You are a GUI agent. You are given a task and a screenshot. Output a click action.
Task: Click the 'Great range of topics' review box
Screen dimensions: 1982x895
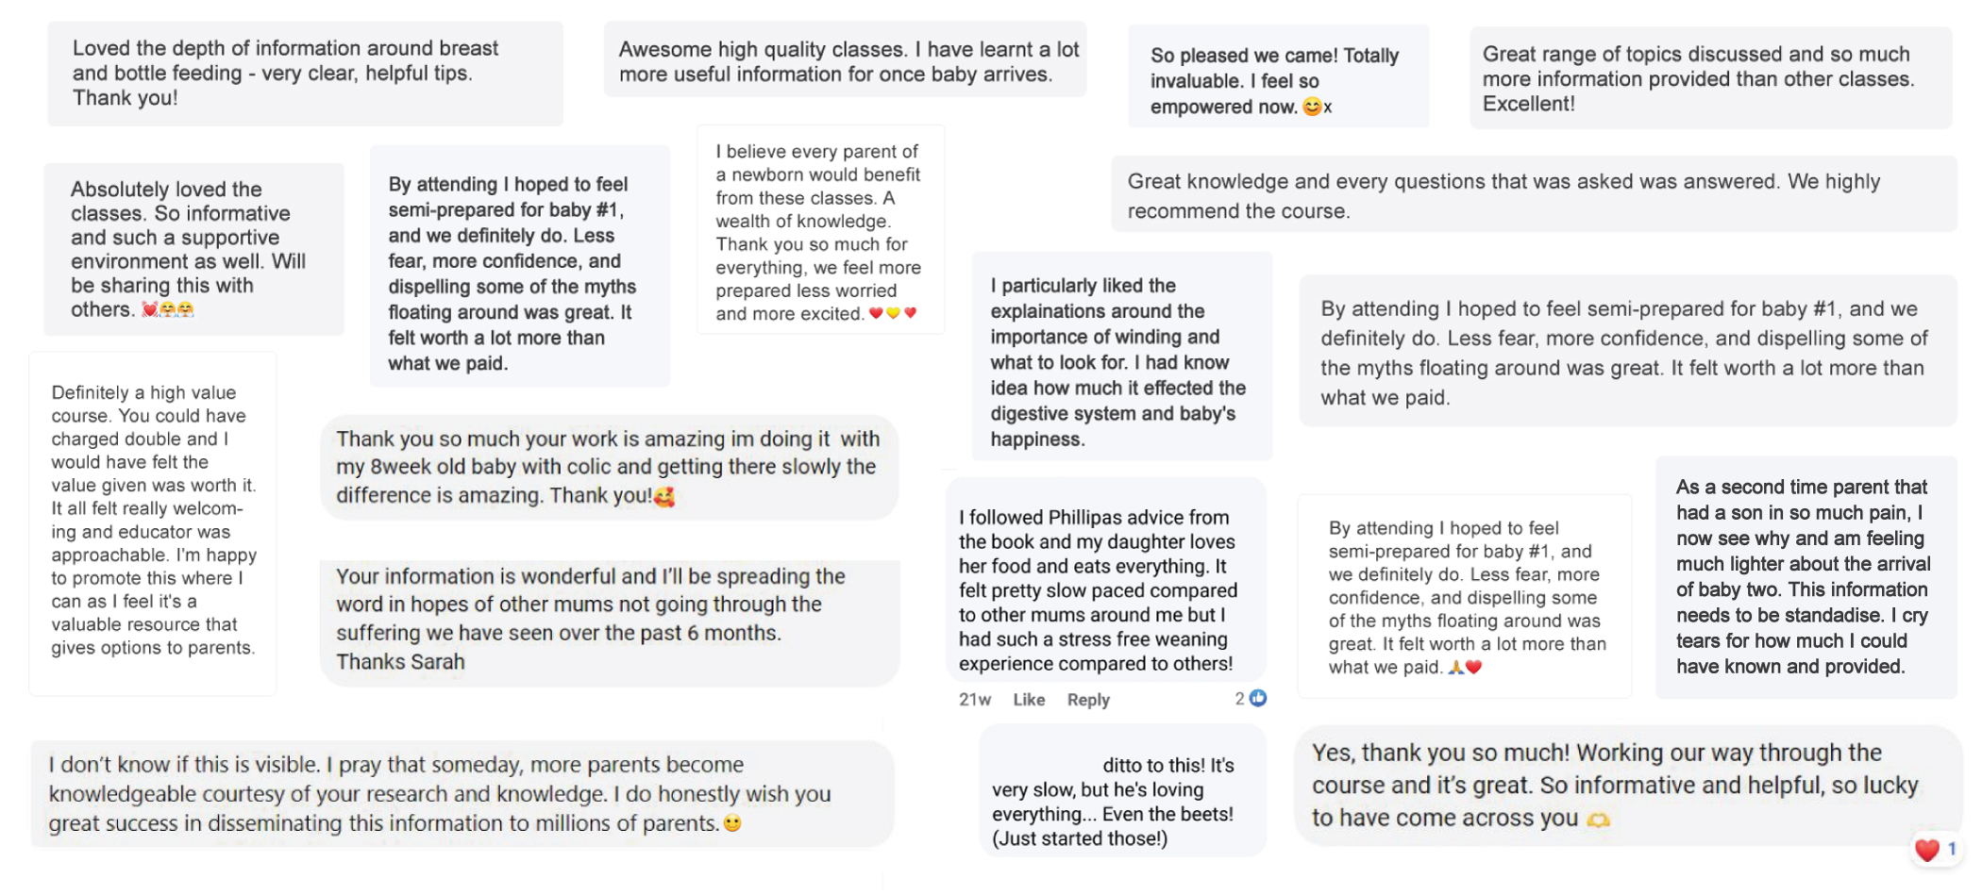tap(1710, 77)
